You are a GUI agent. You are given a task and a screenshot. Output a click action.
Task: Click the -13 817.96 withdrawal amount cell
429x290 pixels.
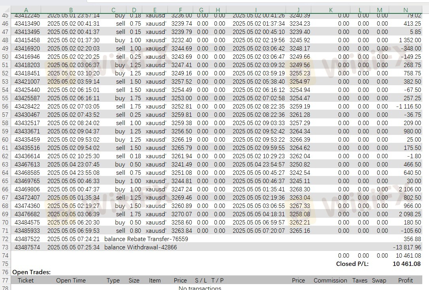pyautogui.click(x=407, y=247)
